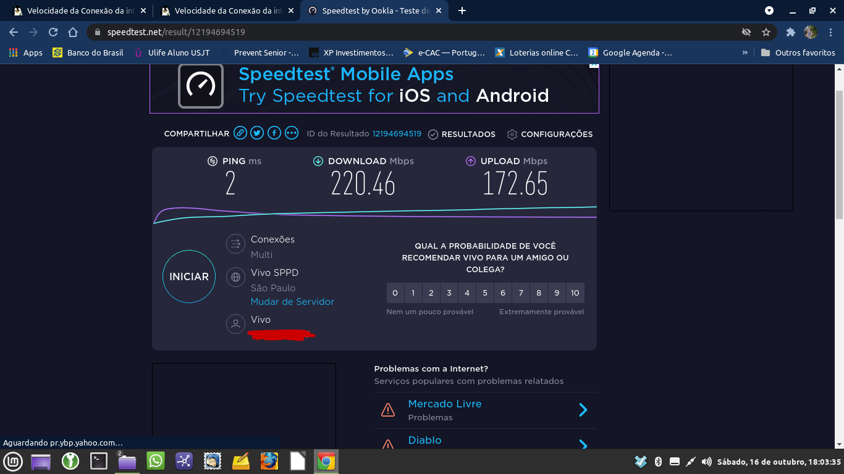Open Firefox from taskbar
The image size is (844, 474).
pyautogui.click(x=269, y=461)
